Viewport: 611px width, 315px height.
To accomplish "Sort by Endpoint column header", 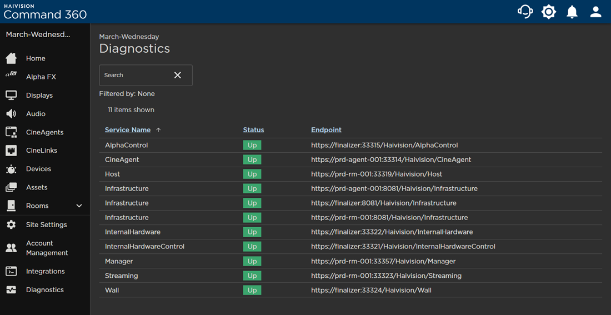I will [x=326, y=130].
